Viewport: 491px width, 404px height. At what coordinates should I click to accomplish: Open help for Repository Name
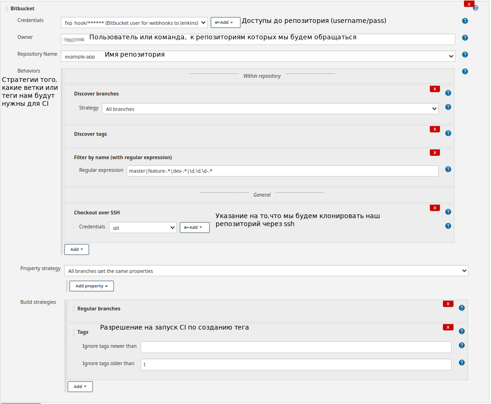[465, 54]
